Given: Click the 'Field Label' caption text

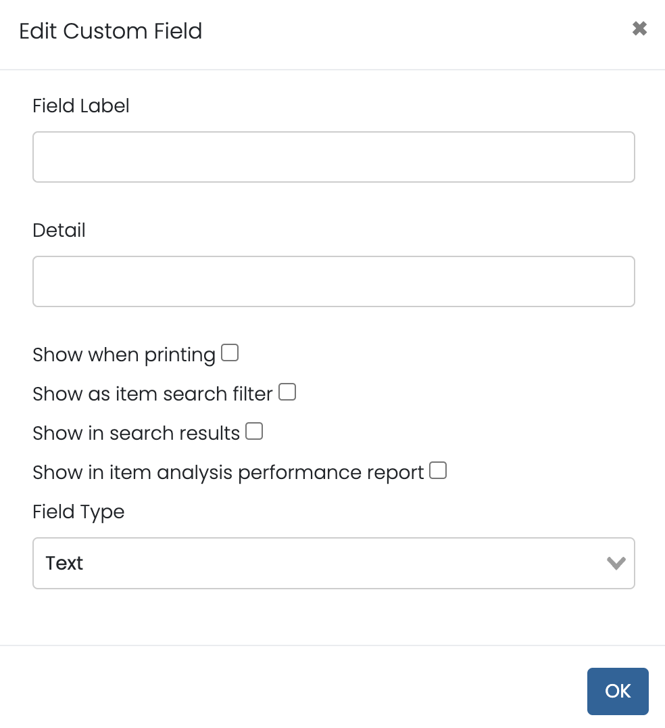Looking at the screenshot, I should [81, 106].
